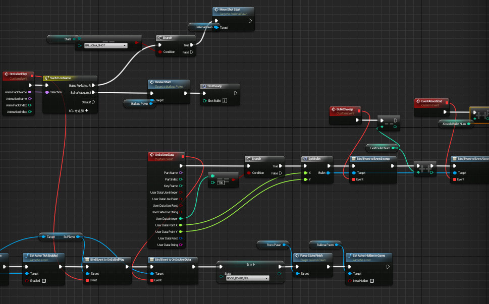Select the Absorb Bullet Num variable node
The height and width of the screenshot is (304, 489).
tap(456, 124)
